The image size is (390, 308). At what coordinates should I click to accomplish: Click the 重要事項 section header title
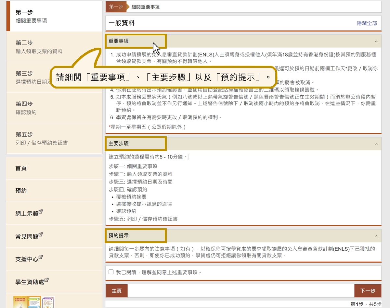[x=119, y=41]
